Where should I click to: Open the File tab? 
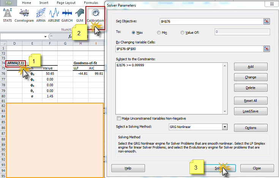[8, 3]
